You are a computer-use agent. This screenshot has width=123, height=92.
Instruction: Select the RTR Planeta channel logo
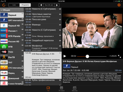pos(4,36)
